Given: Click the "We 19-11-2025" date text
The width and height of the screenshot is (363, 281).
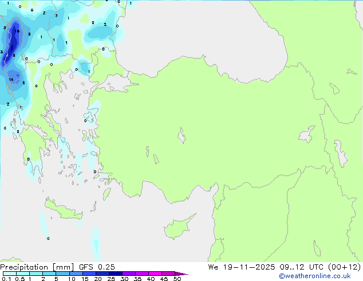Looking at the screenshot, I should click(242, 267).
